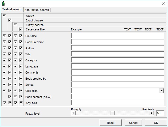This screenshot has height=127, width=168.
Task: Uncheck Fuzzy search checkbox for Language row
Action: coord(15,66)
